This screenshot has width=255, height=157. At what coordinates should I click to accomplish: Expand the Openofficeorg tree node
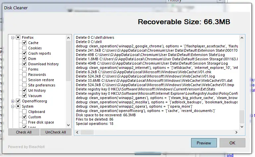click(13, 101)
